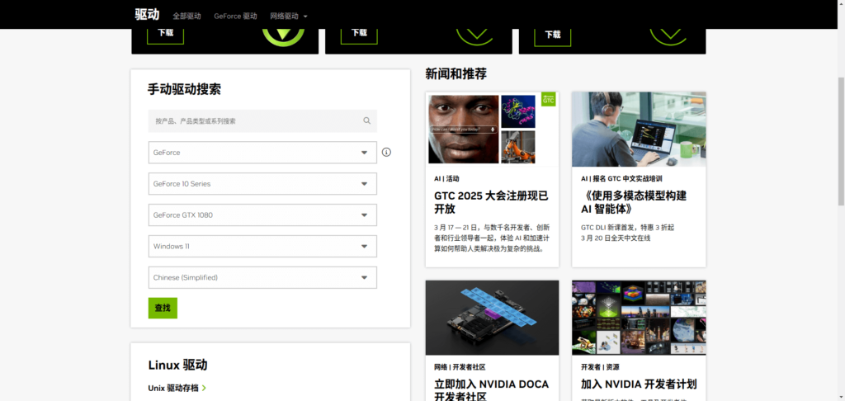The width and height of the screenshot is (845, 401).
Task: Click the second green download circle icon
Action: point(474,36)
